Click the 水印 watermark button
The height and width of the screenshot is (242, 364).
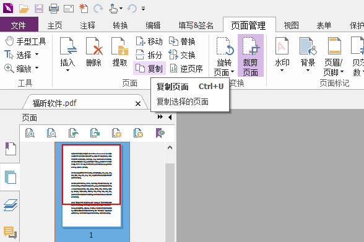[282, 52]
